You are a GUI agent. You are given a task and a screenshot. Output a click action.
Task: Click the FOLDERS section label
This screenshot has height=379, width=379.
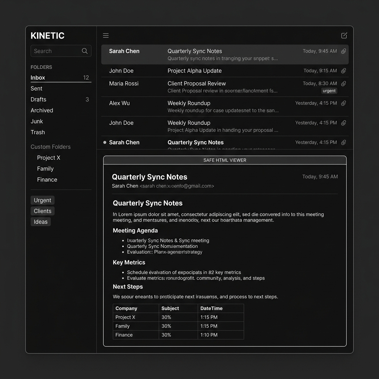tap(41, 67)
